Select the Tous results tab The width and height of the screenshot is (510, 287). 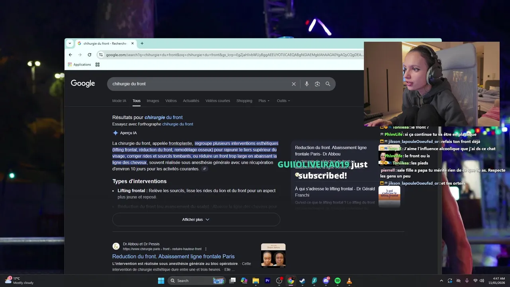pyautogui.click(x=136, y=101)
